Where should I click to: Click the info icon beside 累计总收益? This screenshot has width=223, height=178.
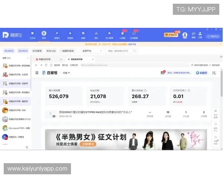pyautogui.click(x=145, y=90)
